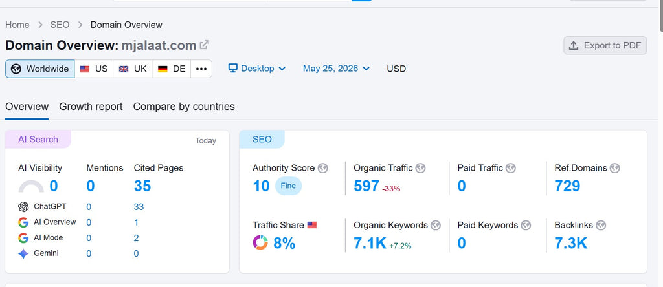Viewport: 663px width, 287px height.
Task: Click the Fine authority score badge
Action: pyautogui.click(x=288, y=186)
